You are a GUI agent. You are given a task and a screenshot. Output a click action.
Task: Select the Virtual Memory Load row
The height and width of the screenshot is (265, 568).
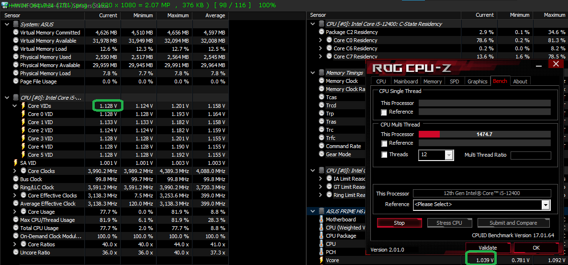[x=114, y=48]
